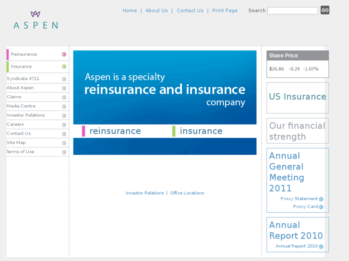
Task: Select About Aspen menu item
Action: 20,88
